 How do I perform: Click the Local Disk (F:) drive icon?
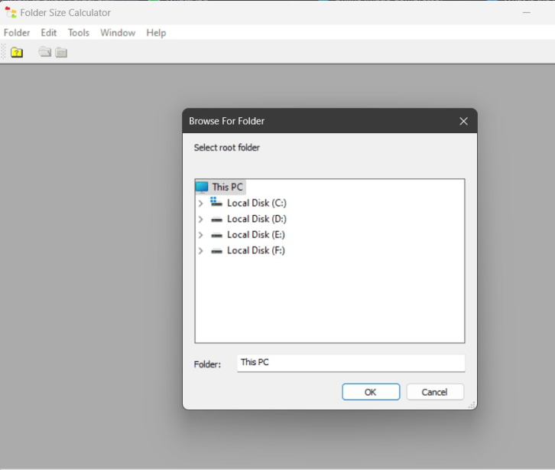tap(216, 251)
